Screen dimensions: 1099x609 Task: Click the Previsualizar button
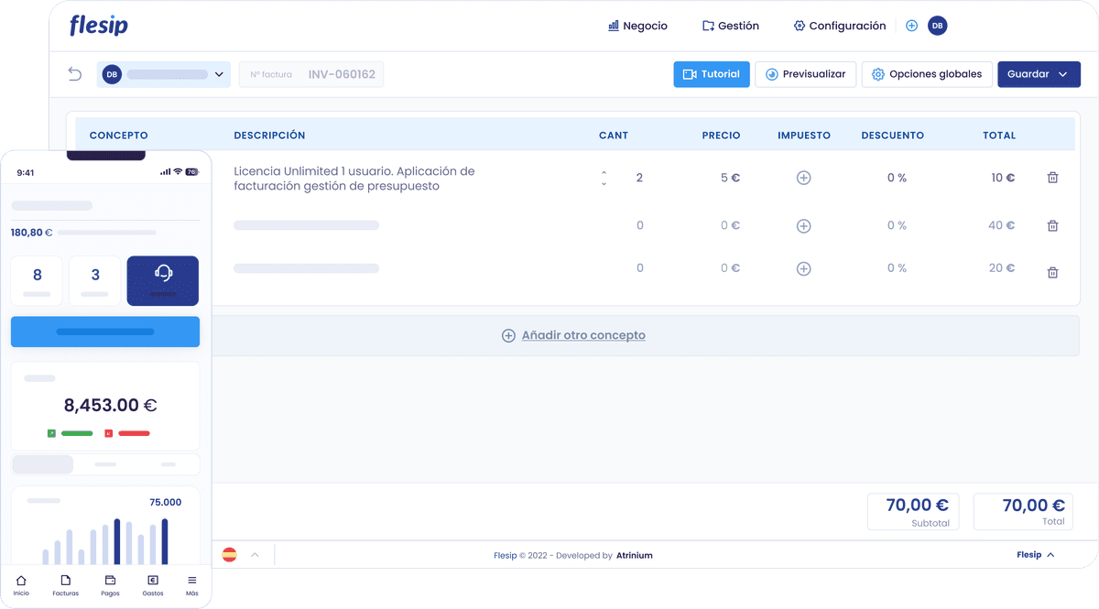click(x=805, y=74)
